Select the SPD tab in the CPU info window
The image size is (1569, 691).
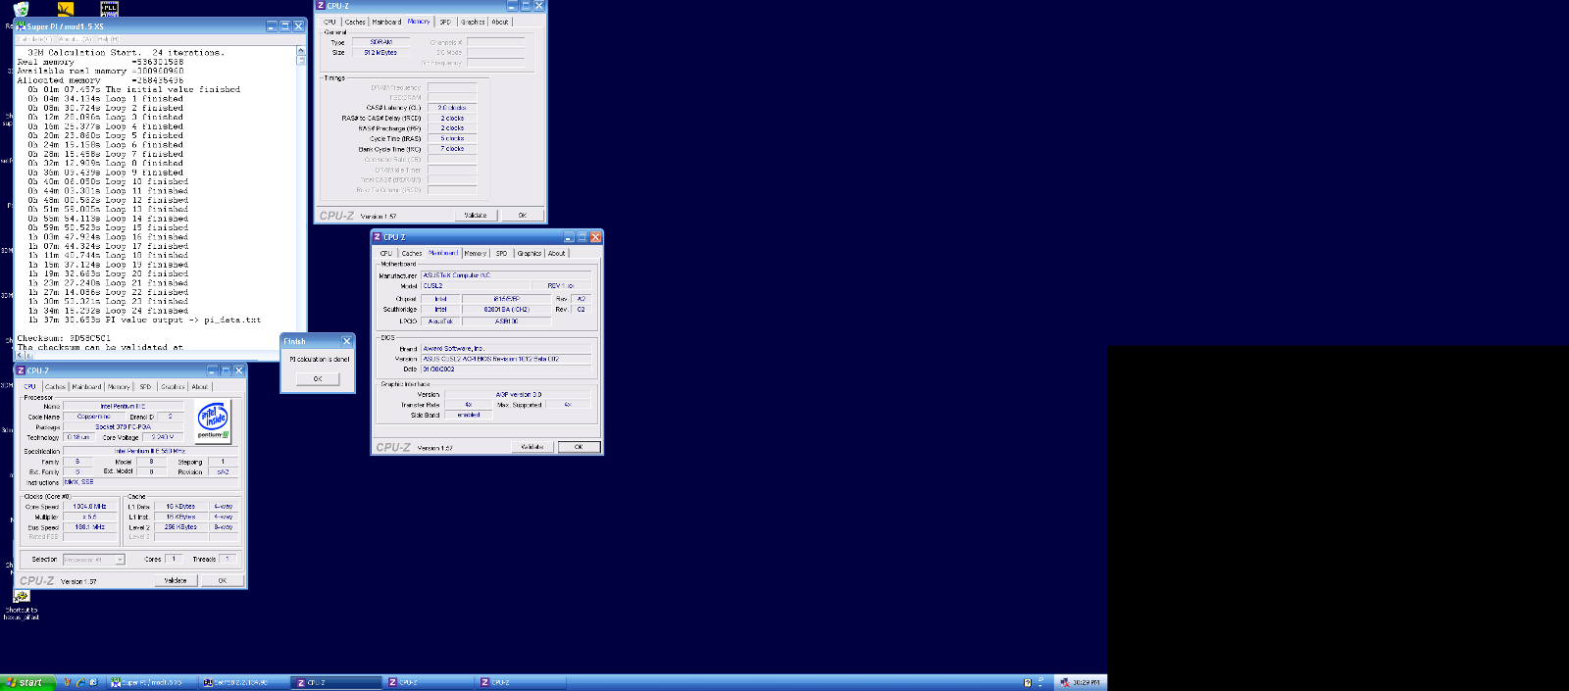tap(145, 386)
